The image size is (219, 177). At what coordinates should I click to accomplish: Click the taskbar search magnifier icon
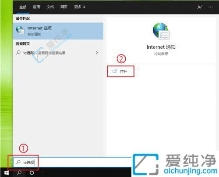[19, 173]
